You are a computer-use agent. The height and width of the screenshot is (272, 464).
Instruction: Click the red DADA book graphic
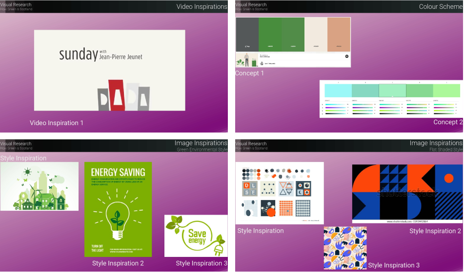click(x=116, y=95)
